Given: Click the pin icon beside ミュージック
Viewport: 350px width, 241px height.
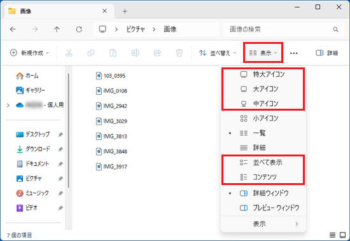Looking at the screenshot, I should 60,193.
